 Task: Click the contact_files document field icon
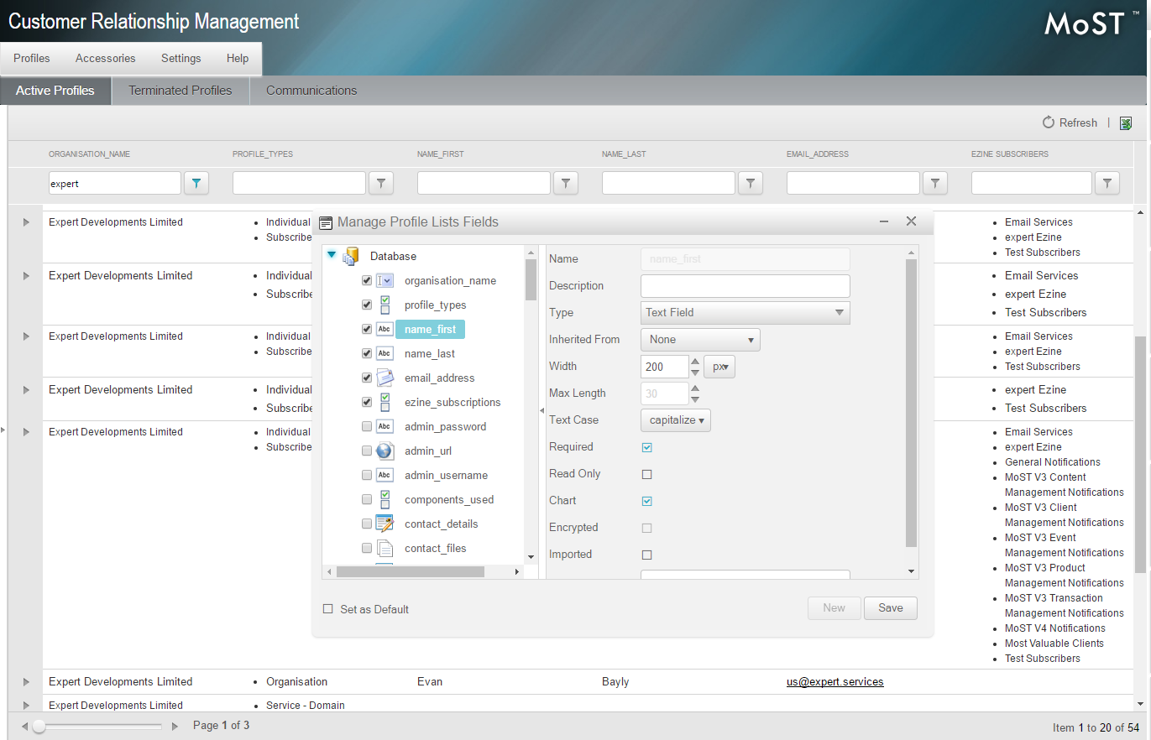point(385,548)
